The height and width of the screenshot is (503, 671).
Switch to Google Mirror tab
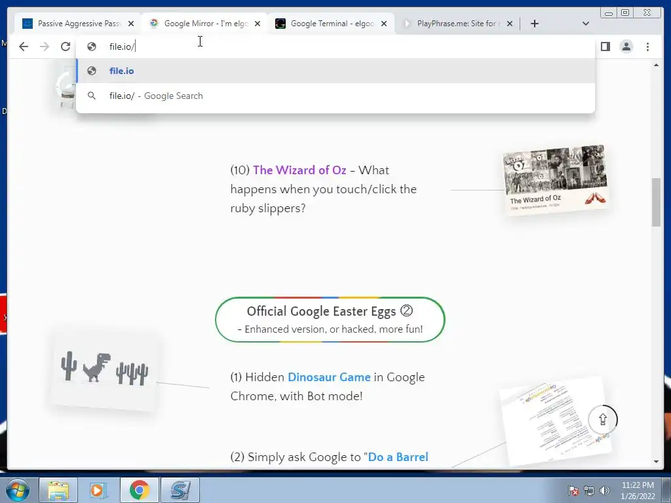pos(205,24)
